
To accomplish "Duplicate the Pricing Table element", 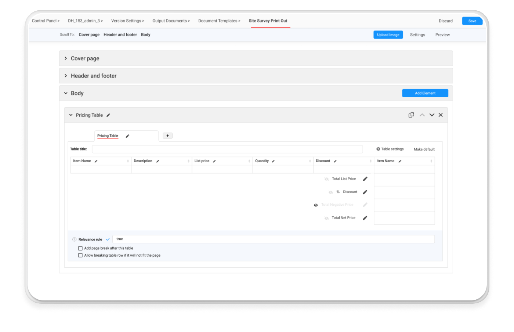I will coord(411,115).
